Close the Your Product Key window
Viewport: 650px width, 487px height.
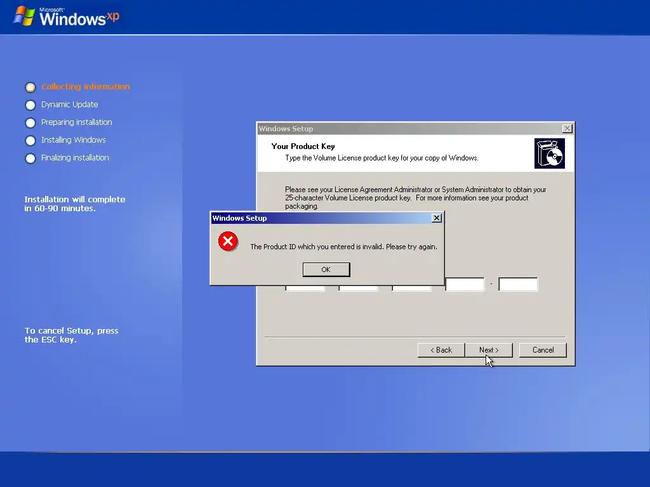[x=567, y=128]
